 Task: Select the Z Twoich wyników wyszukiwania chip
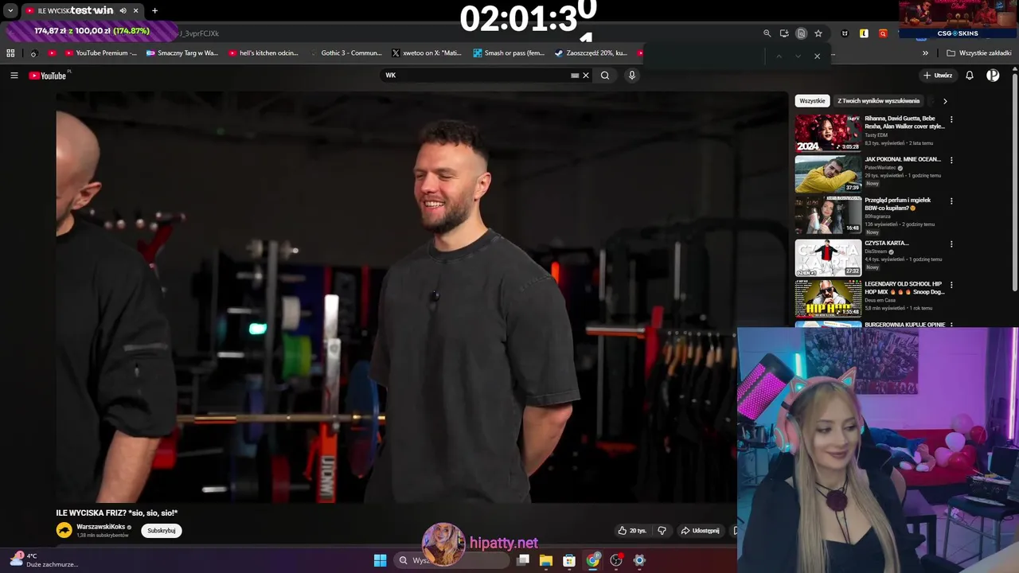click(x=878, y=101)
